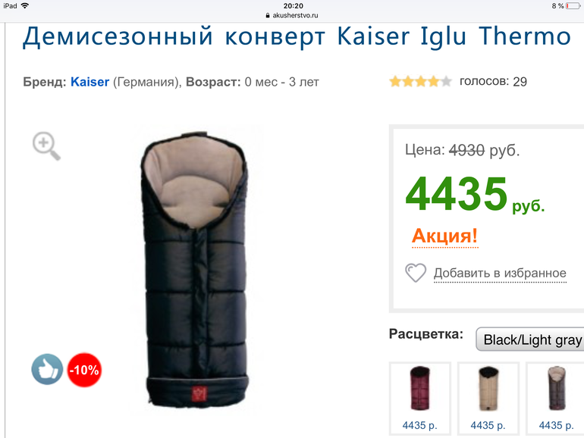
Task: Open the Black/Light gray color dropdown
Action: pyautogui.click(x=530, y=339)
